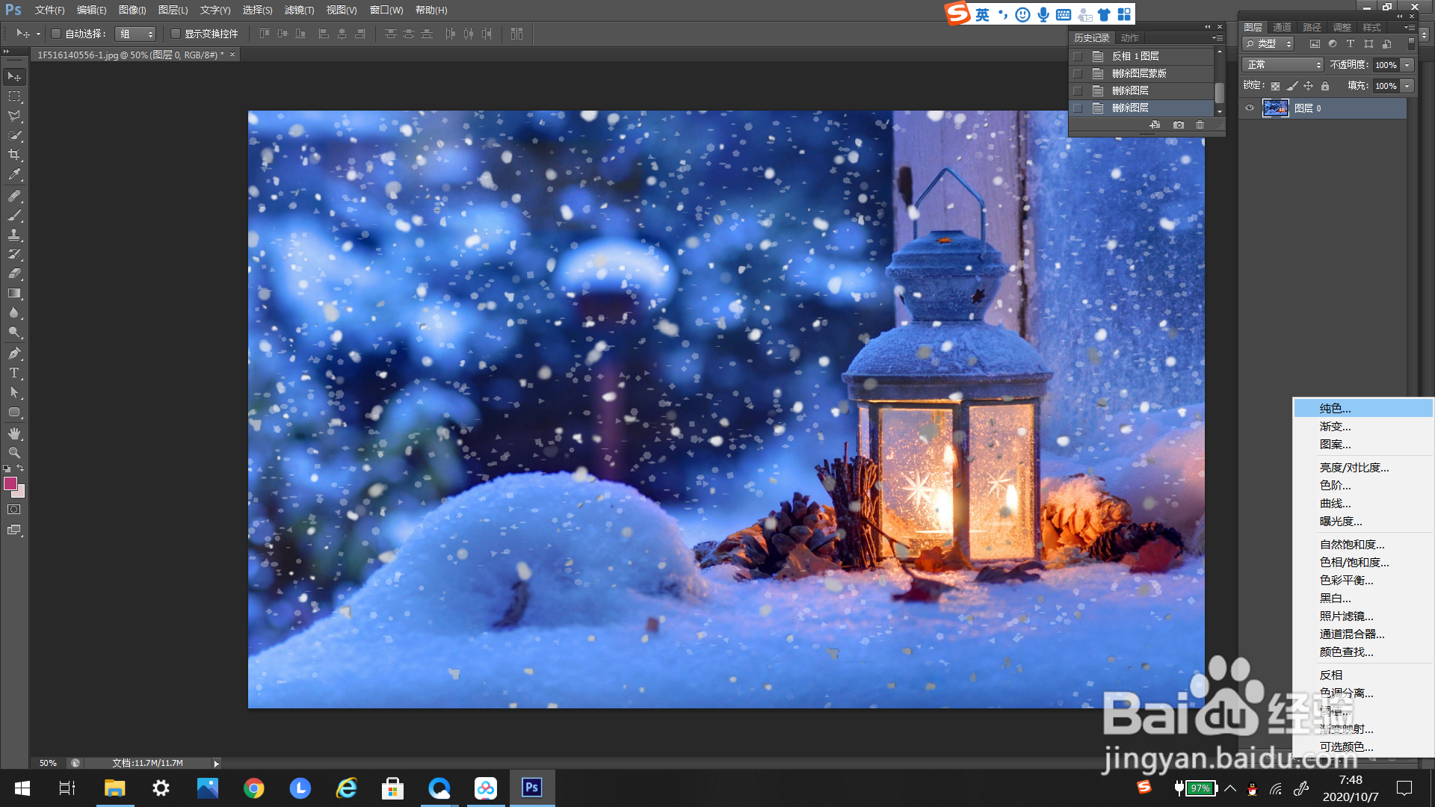The height and width of the screenshot is (807, 1435).
Task: Enable the 自动选择 checkbox
Action: [56, 34]
